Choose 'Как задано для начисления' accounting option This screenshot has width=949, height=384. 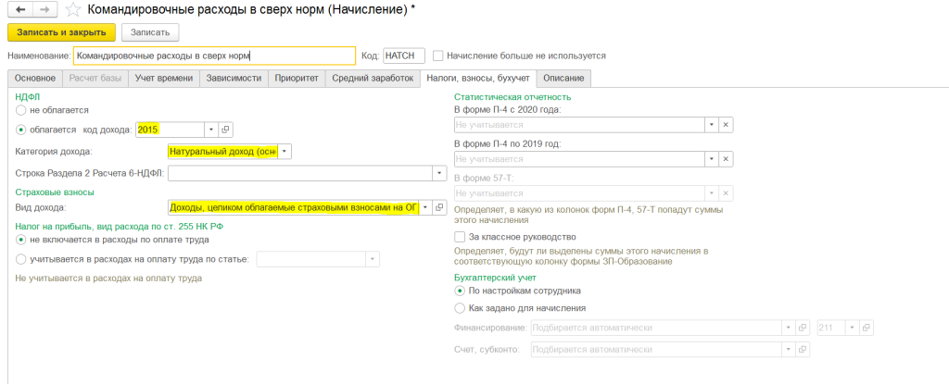[x=460, y=308]
